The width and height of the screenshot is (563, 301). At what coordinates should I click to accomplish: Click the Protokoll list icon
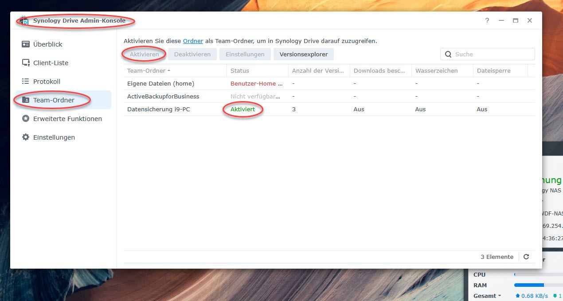tap(26, 82)
